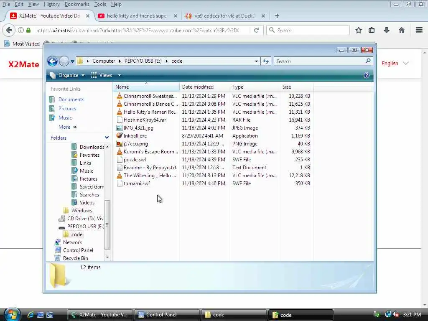Sort files by the Type column header
The image size is (428, 321).
pos(255,87)
